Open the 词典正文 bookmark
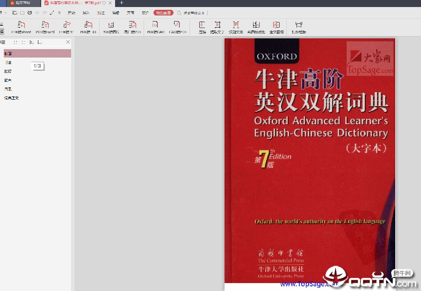The width and height of the screenshot is (421, 291). point(11,98)
